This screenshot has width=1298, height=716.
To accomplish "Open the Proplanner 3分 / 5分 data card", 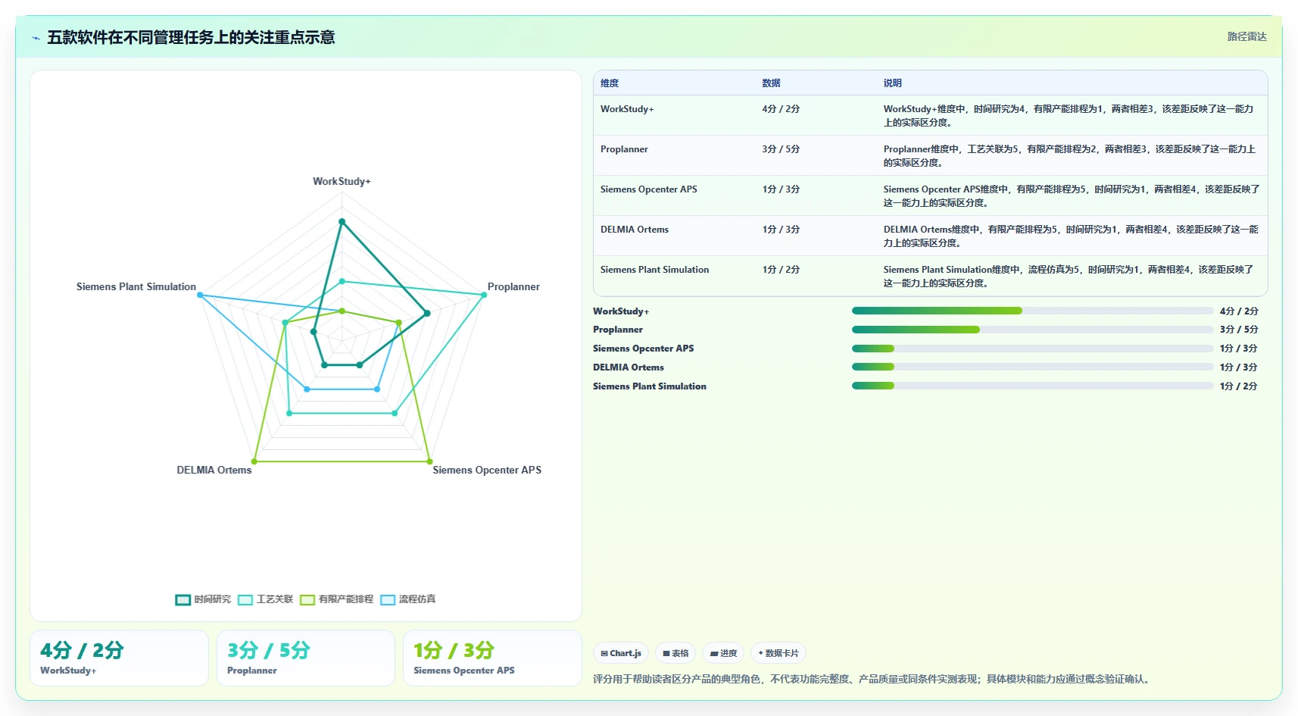I will (x=306, y=658).
